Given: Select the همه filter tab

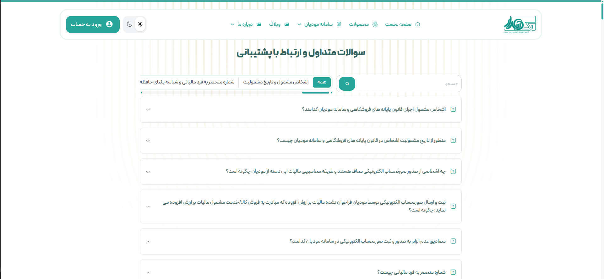Looking at the screenshot, I should coord(322,82).
